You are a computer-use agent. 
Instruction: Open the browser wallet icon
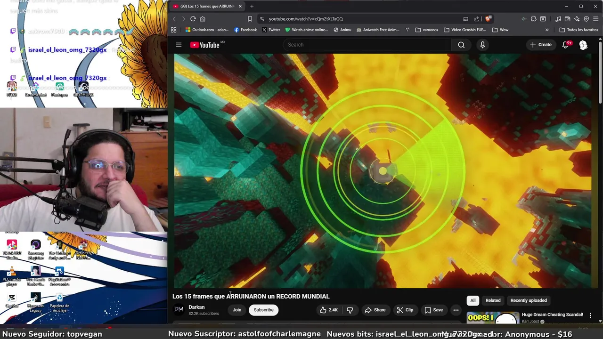[567, 19]
